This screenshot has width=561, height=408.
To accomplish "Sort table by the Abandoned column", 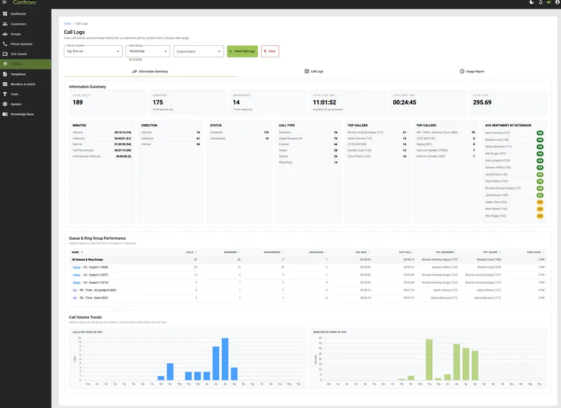I will click(317, 252).
